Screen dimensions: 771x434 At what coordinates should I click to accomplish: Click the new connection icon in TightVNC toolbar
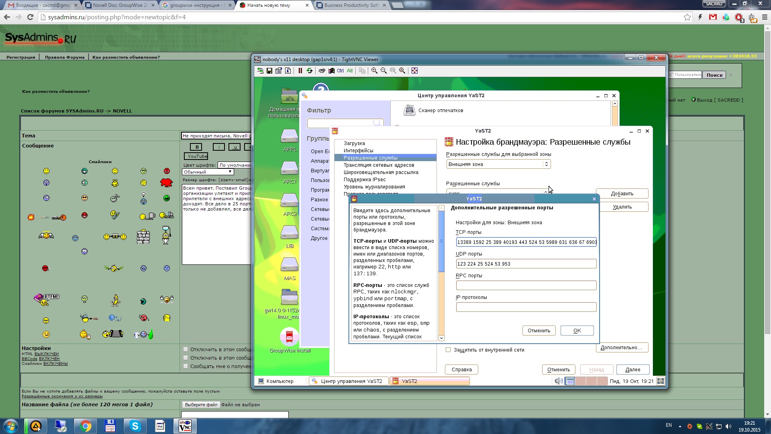tap(260, 71)
